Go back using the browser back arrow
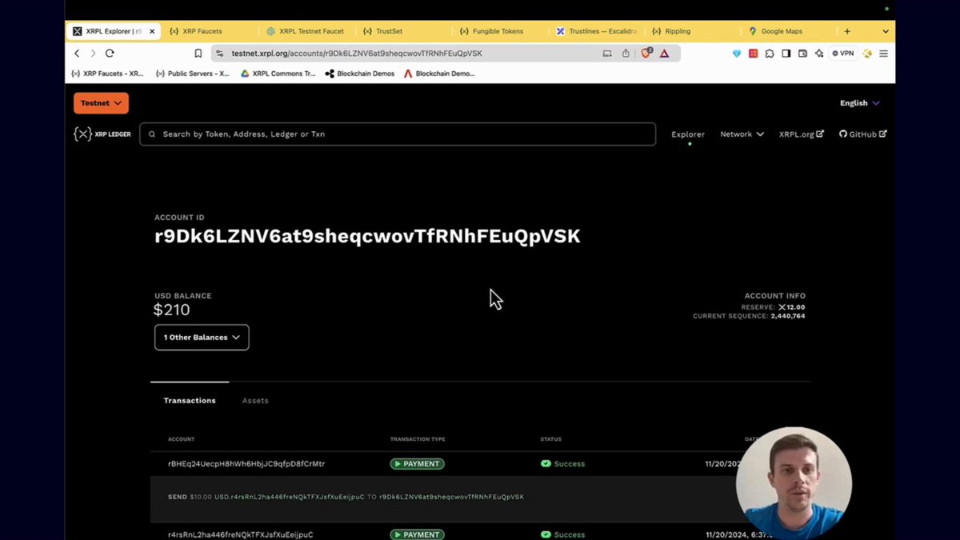 (x=77, y=54)
